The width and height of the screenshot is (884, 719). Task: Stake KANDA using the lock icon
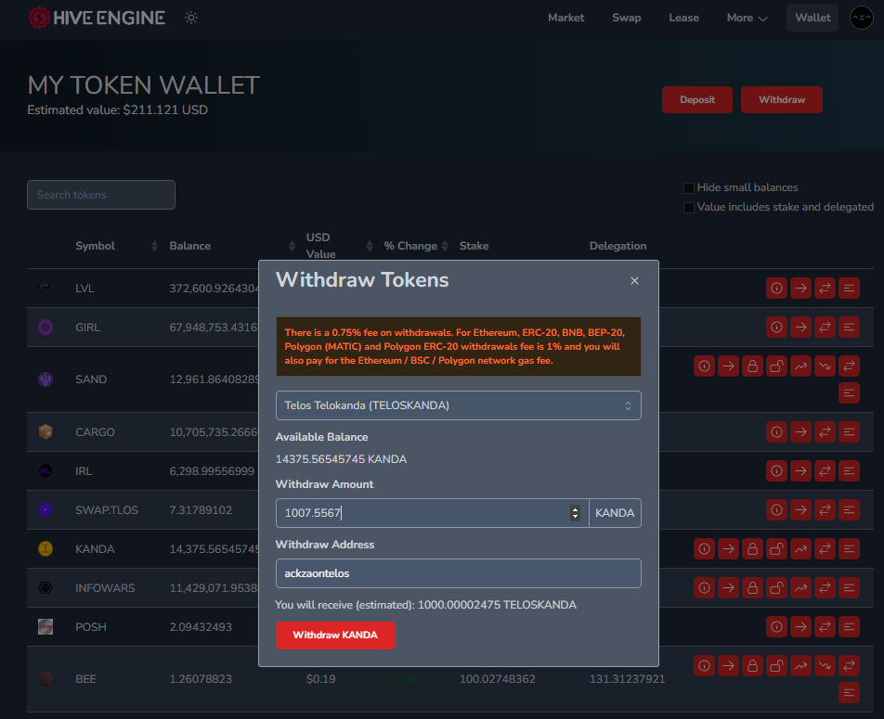(753, 549)
